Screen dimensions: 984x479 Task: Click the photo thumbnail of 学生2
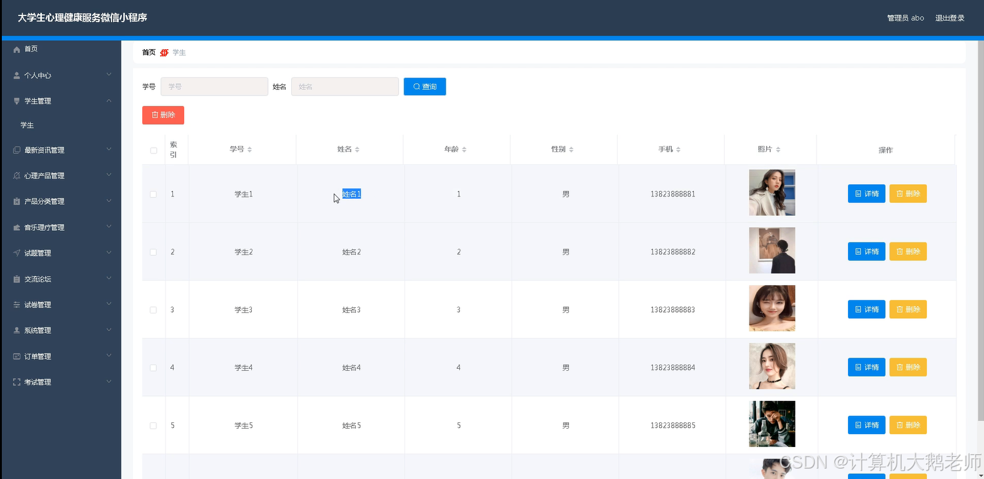(772, 251)
